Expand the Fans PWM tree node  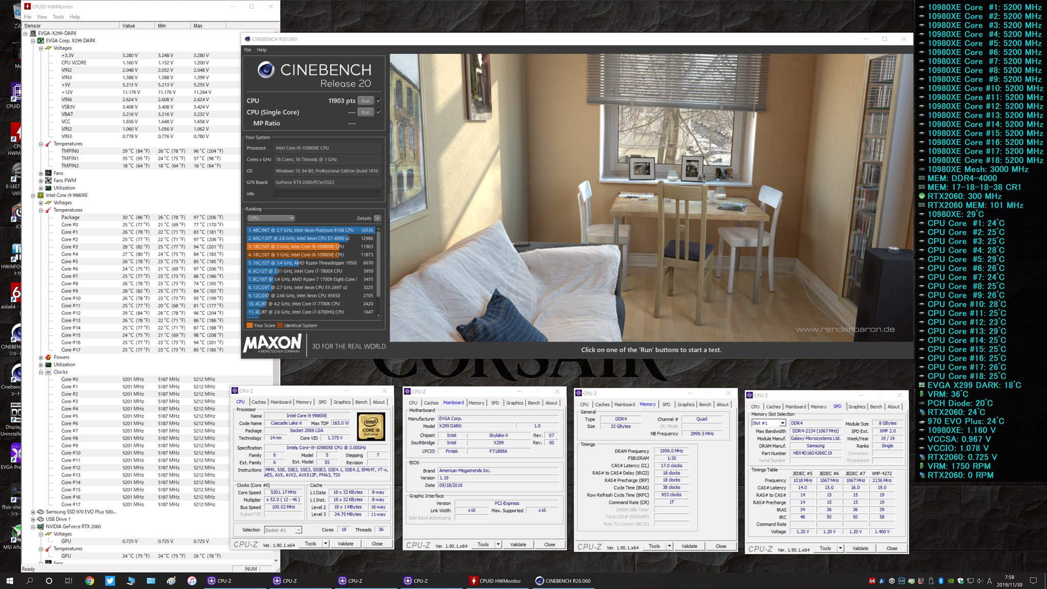[41, 180]
